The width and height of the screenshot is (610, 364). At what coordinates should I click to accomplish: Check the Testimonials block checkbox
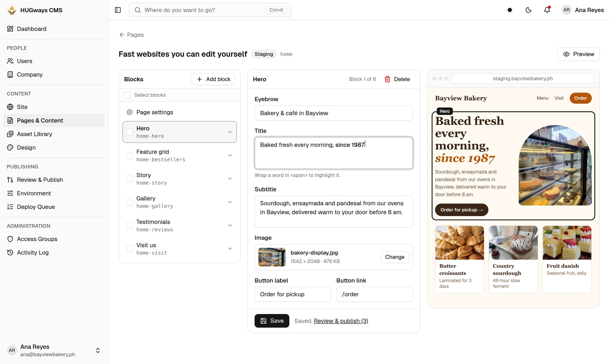click(x=130, y=226)
